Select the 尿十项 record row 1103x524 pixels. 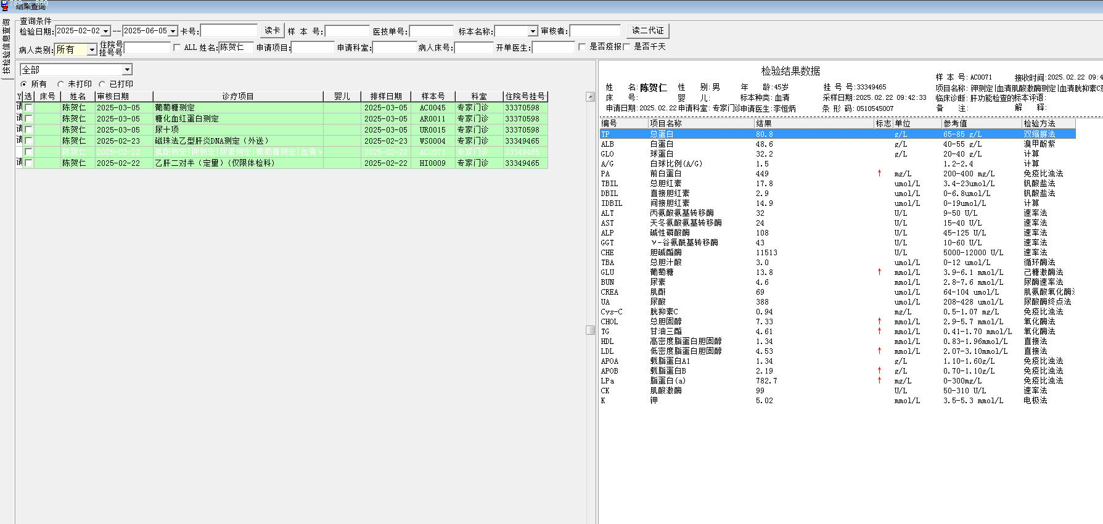[x=282, y=130]
